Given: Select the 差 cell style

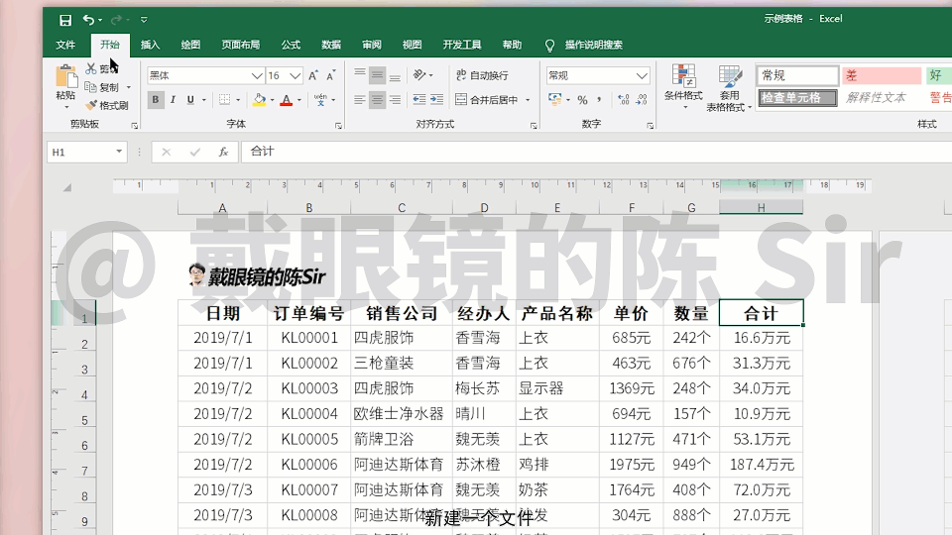Looking at the screenshot, I should pyautogui.click(x=883, y=76).
